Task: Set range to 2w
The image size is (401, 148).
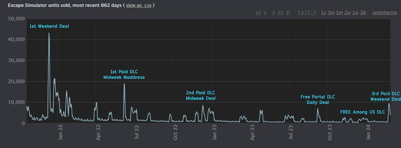Action: (348, 12)
